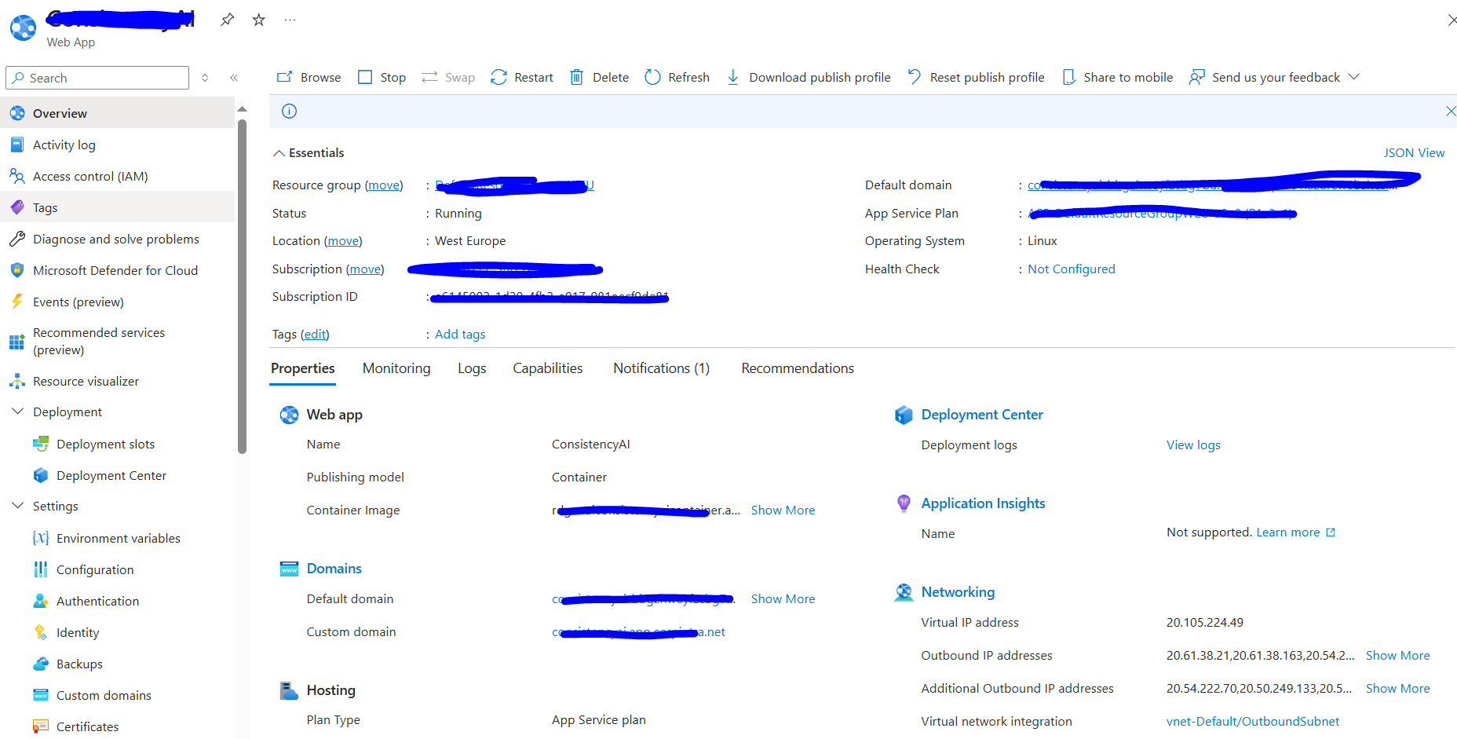This screenshot has height=739, width=1457.
Task: Click the sidebar Search box
Action: click(x=97, y=78)
